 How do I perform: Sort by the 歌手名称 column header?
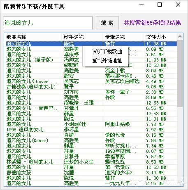(x=82, y=37)
